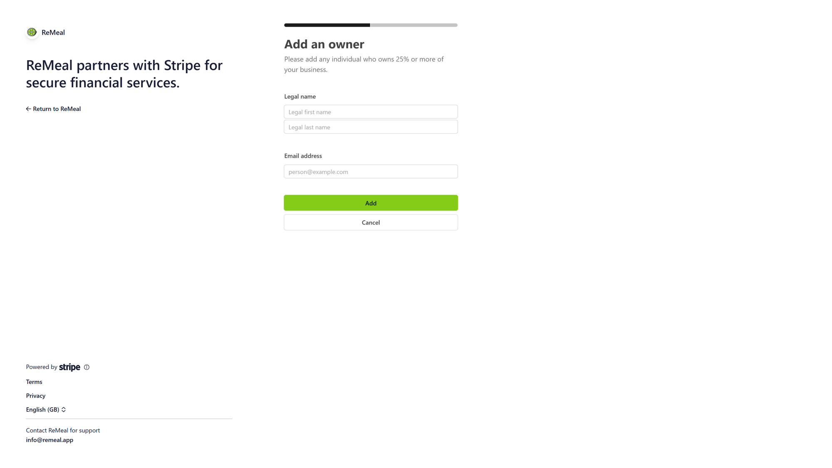Screen dimensions: 832x468
Task: Focus the Legal last name field
Action: [x=371, y=127]
